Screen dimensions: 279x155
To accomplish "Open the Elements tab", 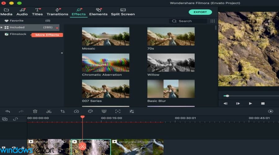I will pos(98,12).
